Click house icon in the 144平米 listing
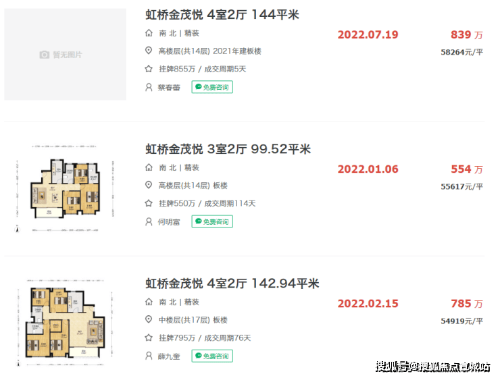The height and width of the screenshot is (378, 500). [x=149, y=33]
